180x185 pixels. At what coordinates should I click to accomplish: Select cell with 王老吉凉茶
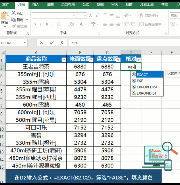point(36,67)
